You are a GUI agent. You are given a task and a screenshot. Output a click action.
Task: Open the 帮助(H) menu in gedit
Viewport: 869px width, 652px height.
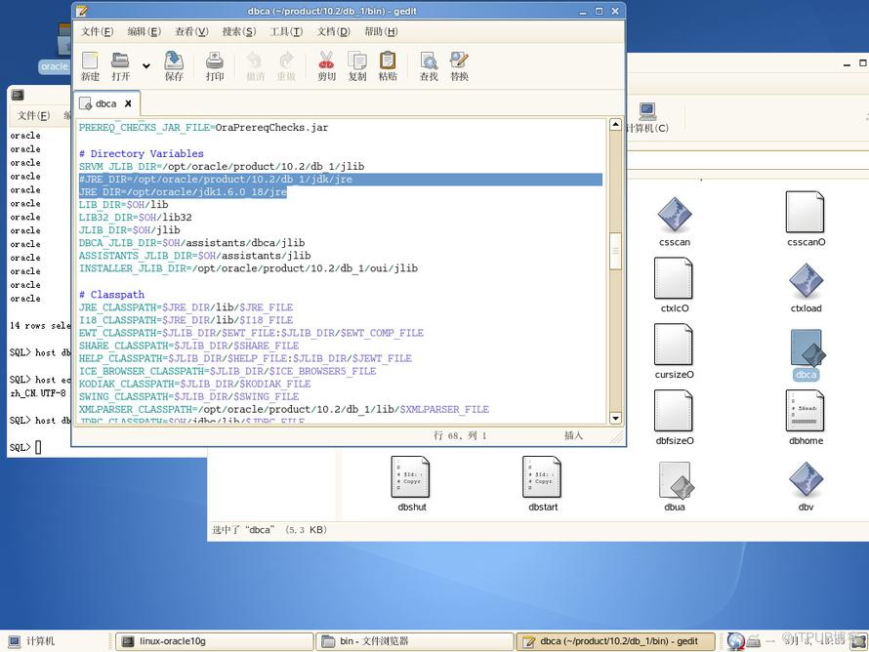381,31
